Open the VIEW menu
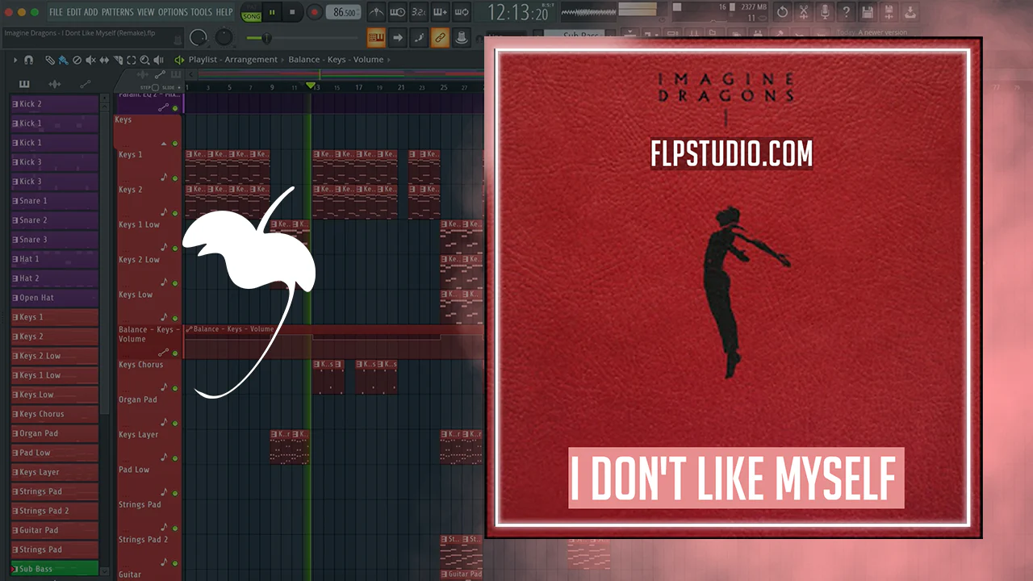Viewport: 1033px width, 581px height. [x=145, y=12]
